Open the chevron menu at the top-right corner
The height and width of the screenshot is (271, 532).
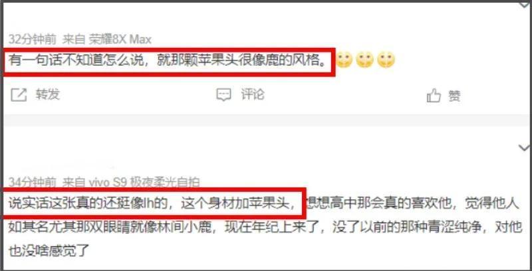525,5
